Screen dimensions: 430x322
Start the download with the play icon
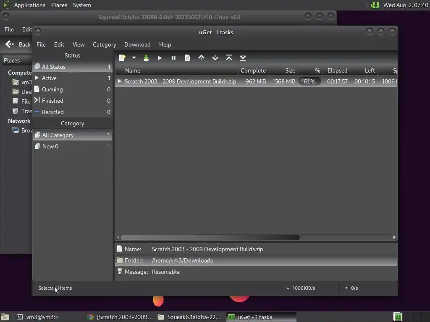point(160,58)
